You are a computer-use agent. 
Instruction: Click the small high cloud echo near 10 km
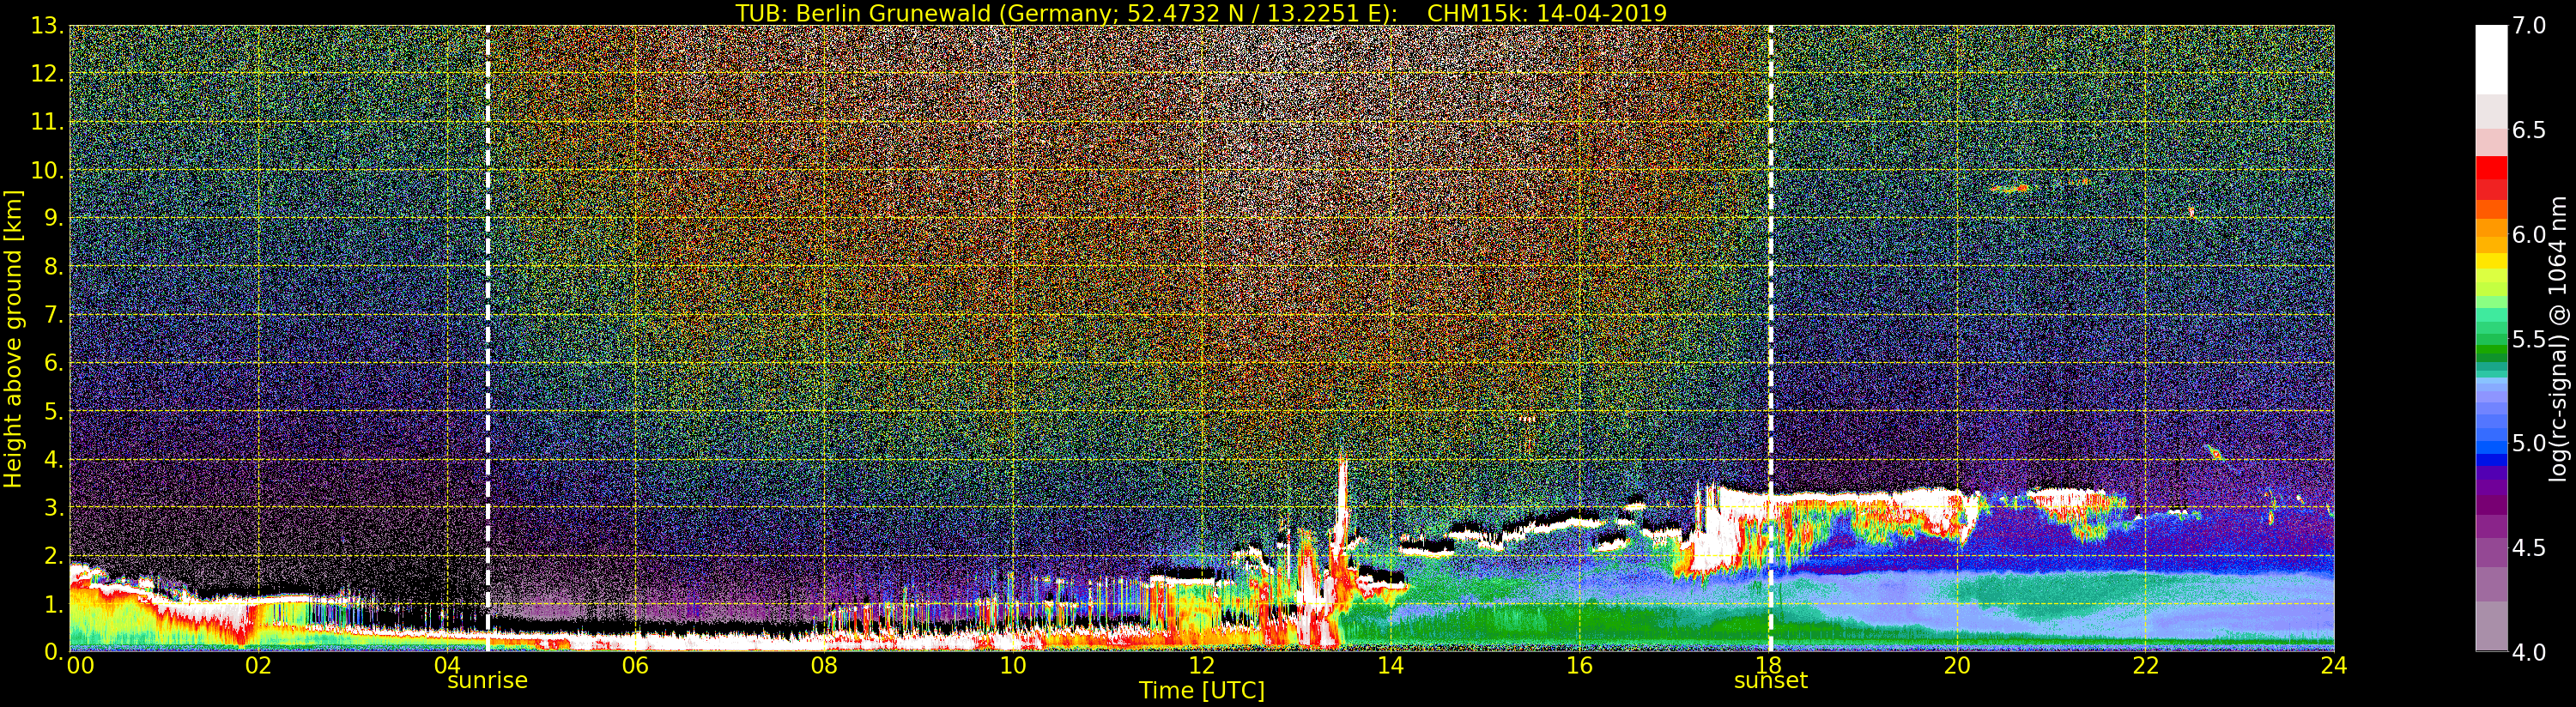[x=2010, y=187]
